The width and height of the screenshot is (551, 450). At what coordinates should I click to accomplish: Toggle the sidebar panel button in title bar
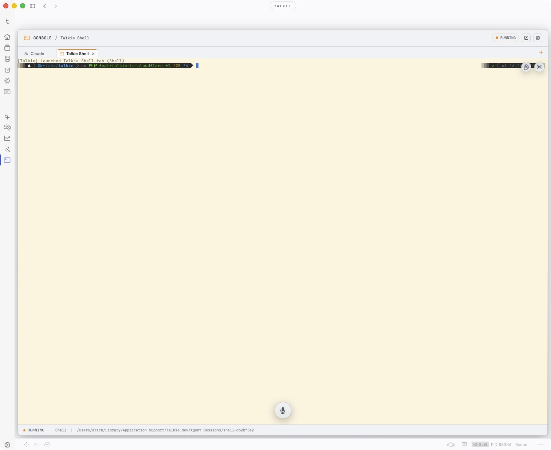pyautogui.click(x=32, y=6)
